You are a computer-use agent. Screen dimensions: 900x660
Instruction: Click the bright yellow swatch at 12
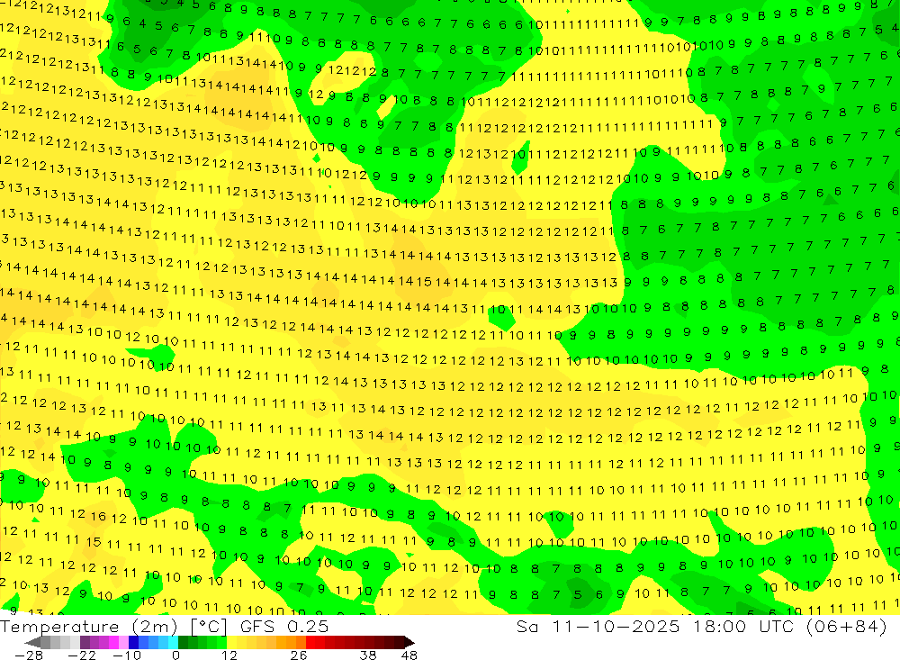click(x=232, y=642)
